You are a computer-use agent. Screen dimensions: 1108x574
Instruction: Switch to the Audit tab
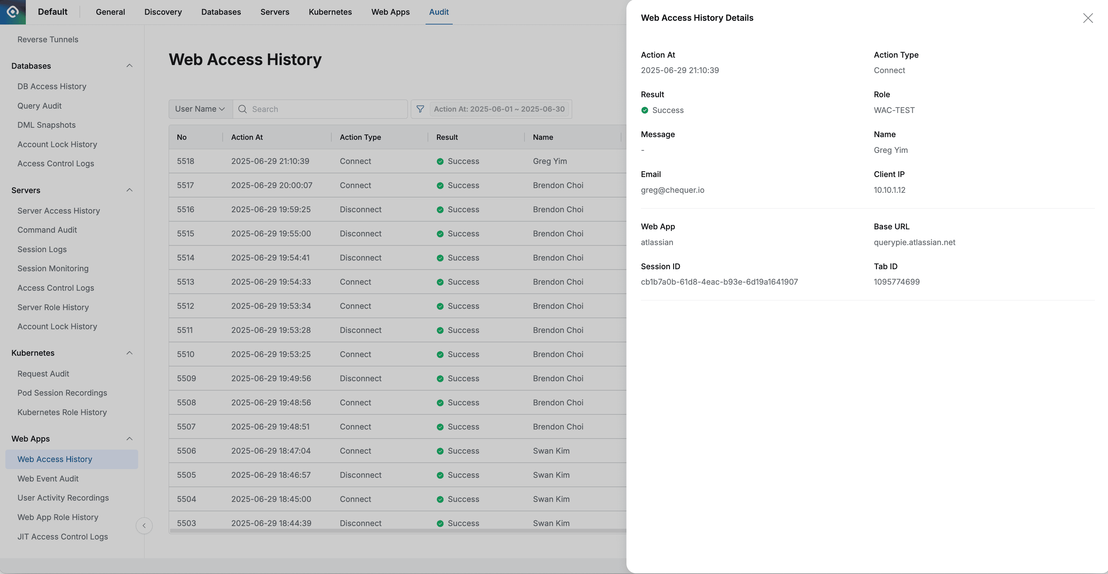tap(438, 12)
